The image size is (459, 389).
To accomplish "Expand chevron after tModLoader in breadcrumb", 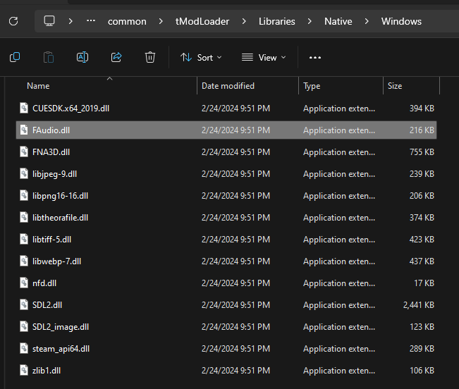I will pos(244,21).
